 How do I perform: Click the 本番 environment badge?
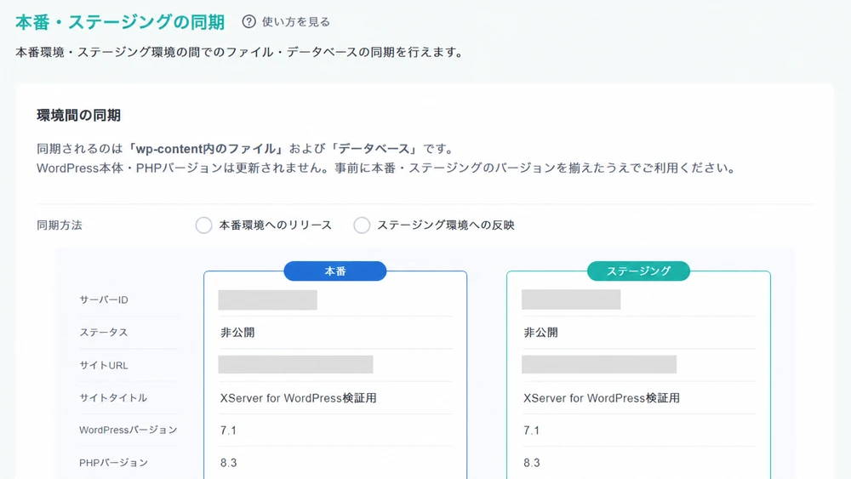334,271
